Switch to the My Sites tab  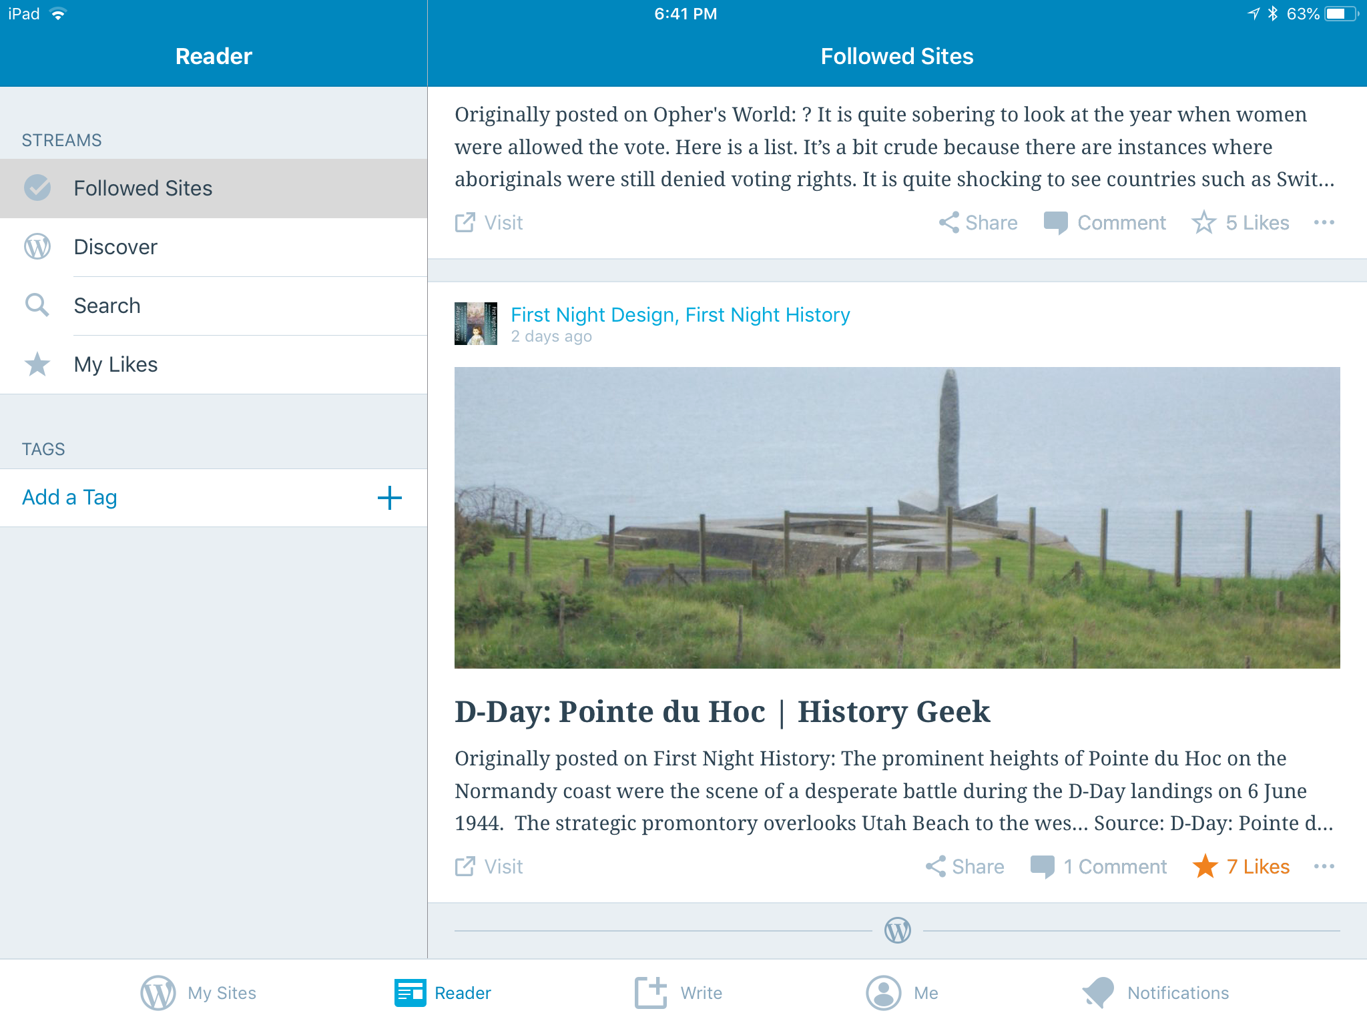click(198, 992)
